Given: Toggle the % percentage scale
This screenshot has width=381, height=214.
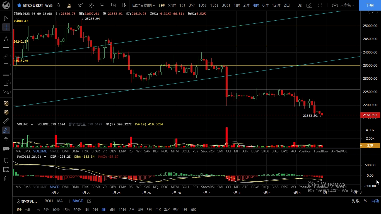Looking at the screenshot, I should pyautogui.click(x=365, y=201).
